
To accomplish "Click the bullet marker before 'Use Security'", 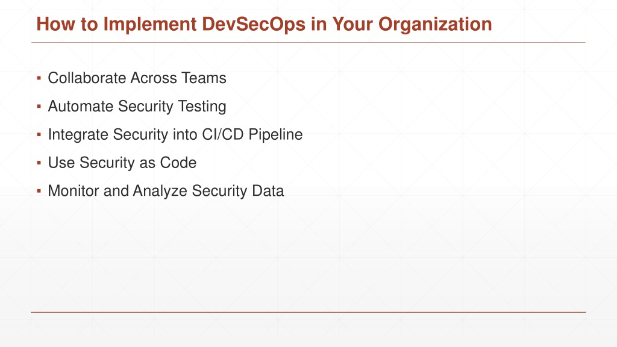I will coord(39,163).
